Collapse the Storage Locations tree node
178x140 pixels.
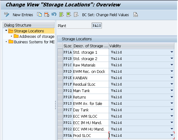(6, 31)
